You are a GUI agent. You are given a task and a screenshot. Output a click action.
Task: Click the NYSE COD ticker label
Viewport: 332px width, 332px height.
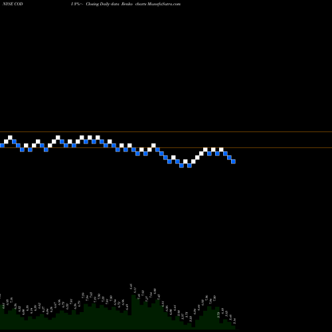(13, 4)
